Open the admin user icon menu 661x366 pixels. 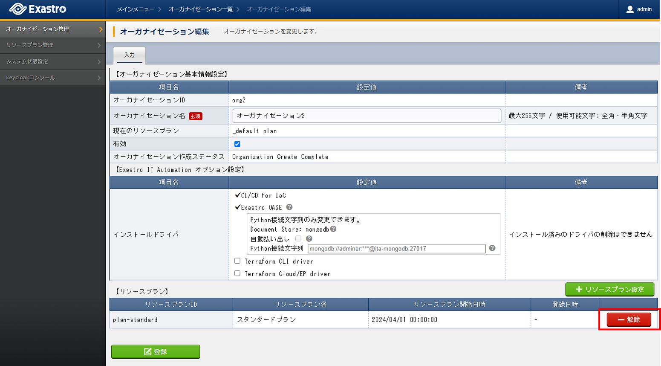tap(630, 9)
